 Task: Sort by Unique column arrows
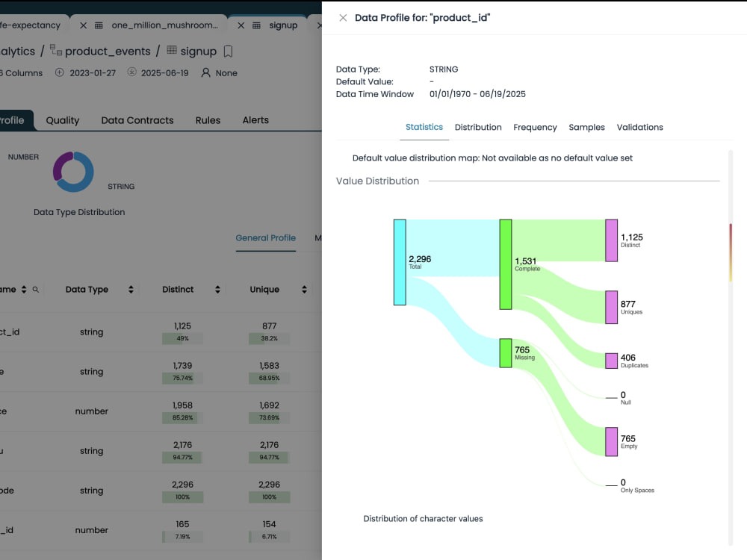coord(305,290)
